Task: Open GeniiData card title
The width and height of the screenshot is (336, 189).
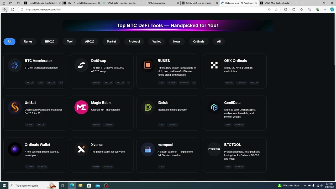Action: [232, 103]
